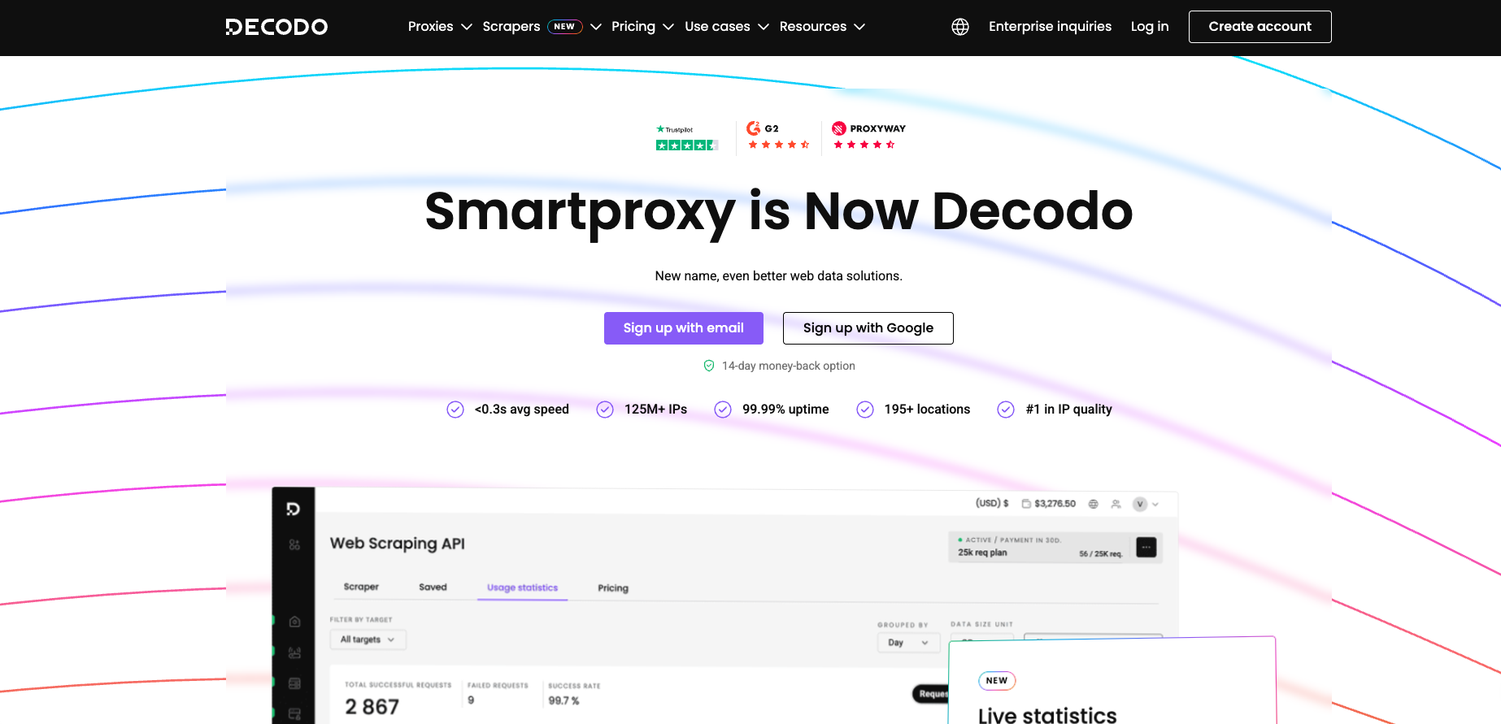This screenshot has height=724, width=1501.
Task: Click the checkmark icon beside 195+ locations
Action: pos(865,410)
